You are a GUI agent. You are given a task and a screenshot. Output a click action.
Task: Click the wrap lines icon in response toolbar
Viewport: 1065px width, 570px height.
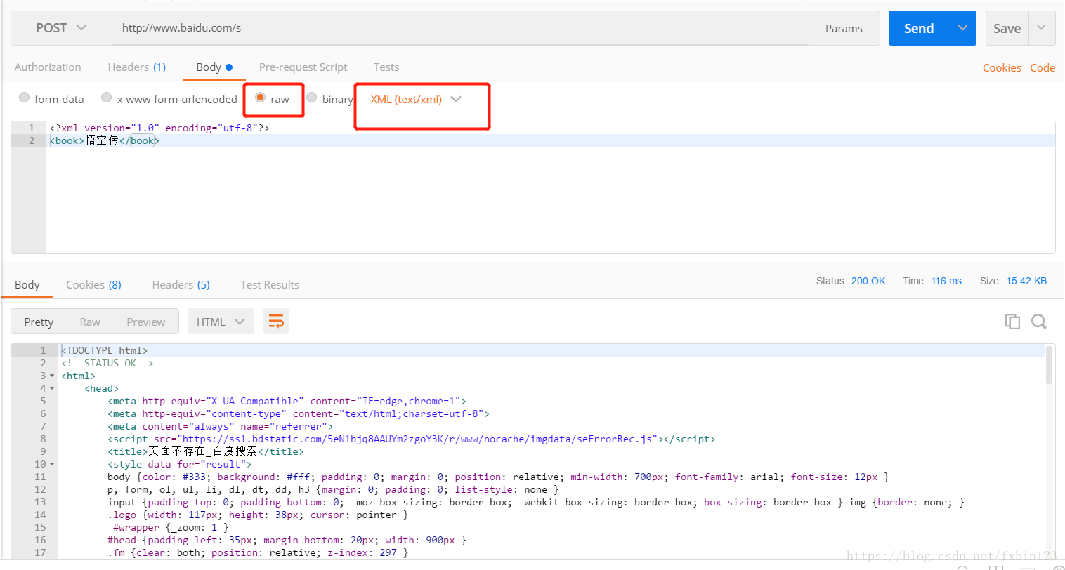276,322
